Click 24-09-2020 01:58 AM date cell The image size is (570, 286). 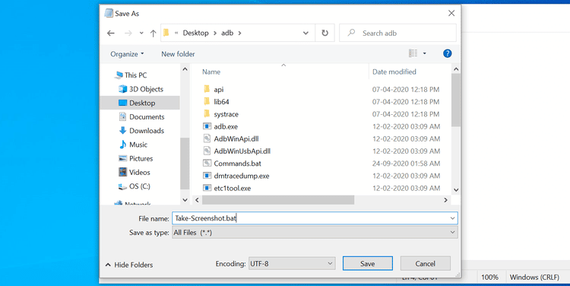(x=406, y=164)
